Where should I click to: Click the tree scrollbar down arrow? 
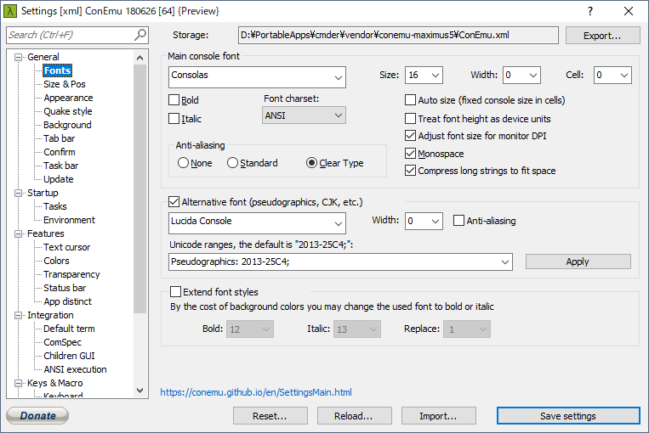(x=139, y=391)
